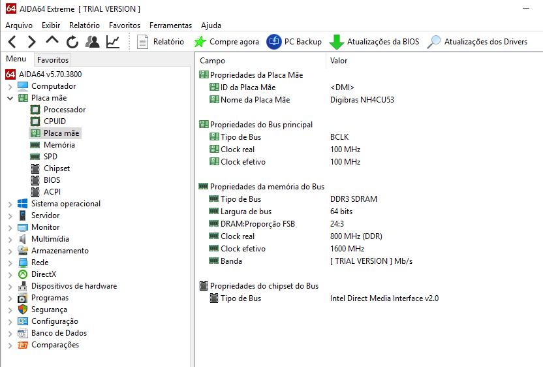543x367 pixels.
Task: Open the Relatório menu in the menu bar
Action: [x=84, y=25]
